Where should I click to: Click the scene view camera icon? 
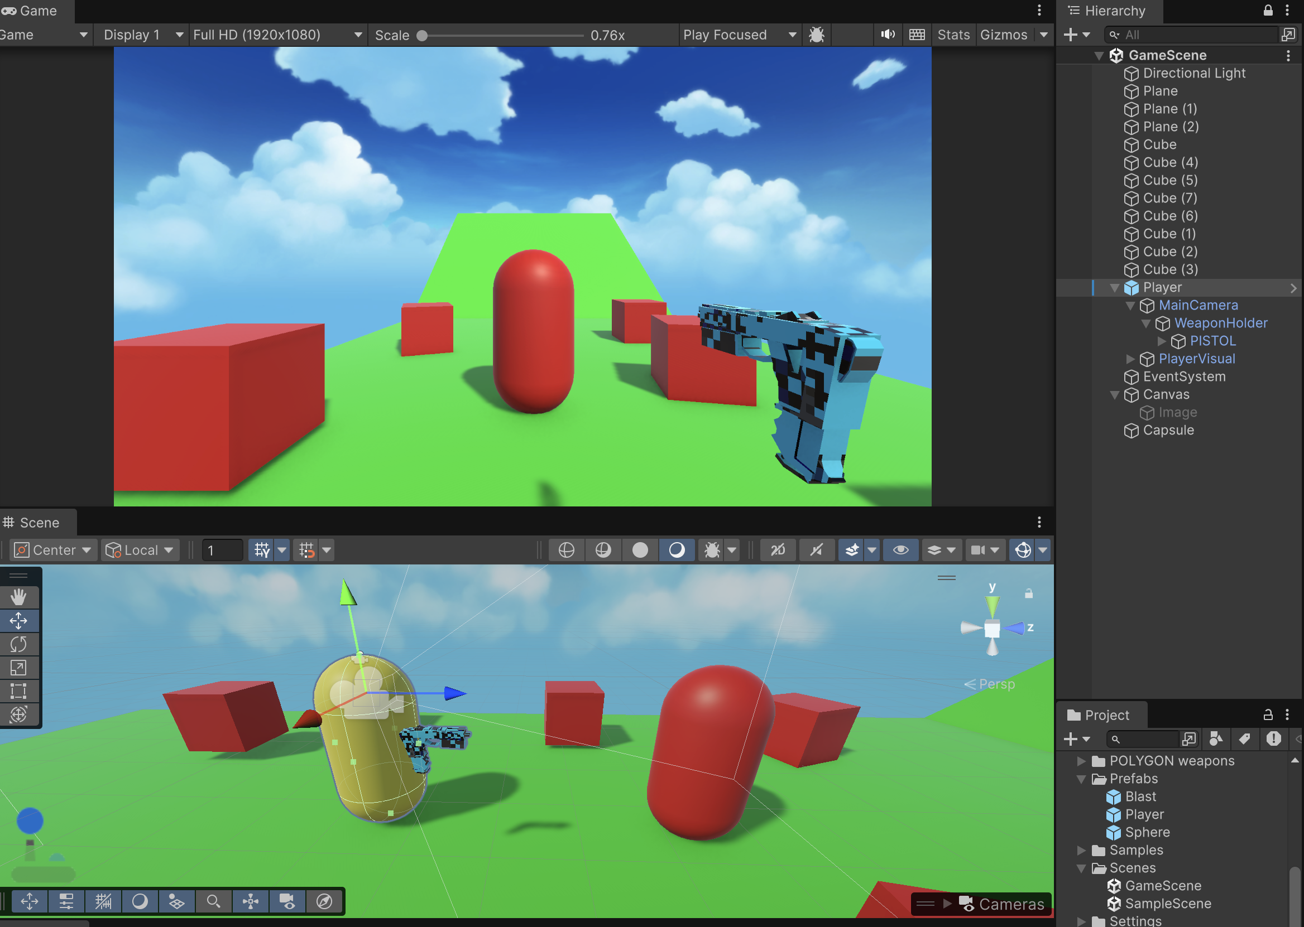978,551
